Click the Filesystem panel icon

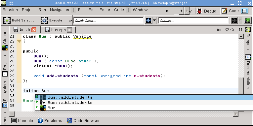pyautogui.click(x=5, y=105)
